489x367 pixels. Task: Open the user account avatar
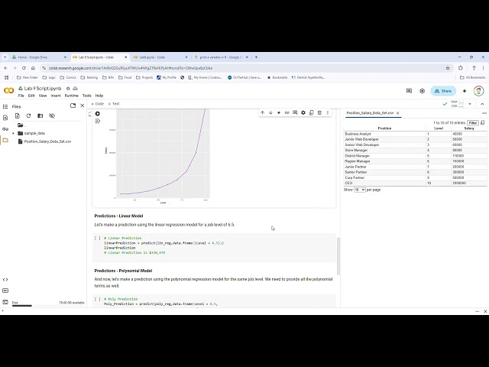479,91
